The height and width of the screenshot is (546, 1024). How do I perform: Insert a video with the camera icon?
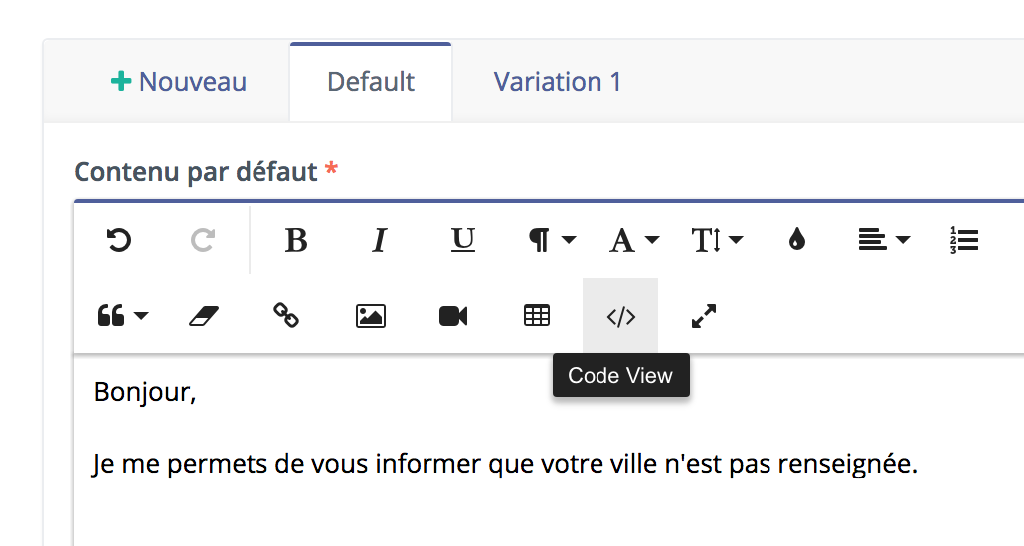tap(453, 317)
